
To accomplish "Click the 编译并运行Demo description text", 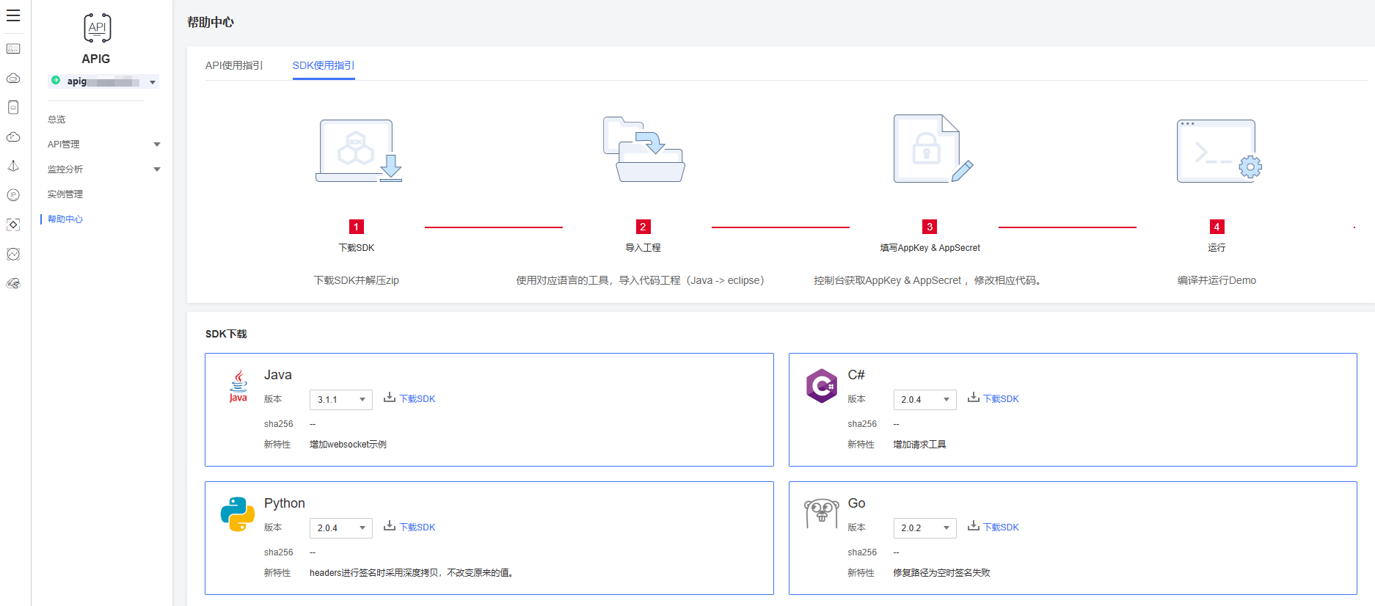I will point(1217,280).
